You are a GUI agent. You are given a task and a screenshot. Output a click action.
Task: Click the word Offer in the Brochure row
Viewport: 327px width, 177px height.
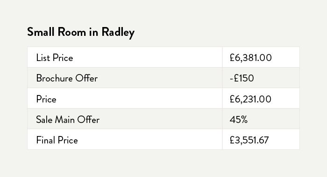coord(86,78)
